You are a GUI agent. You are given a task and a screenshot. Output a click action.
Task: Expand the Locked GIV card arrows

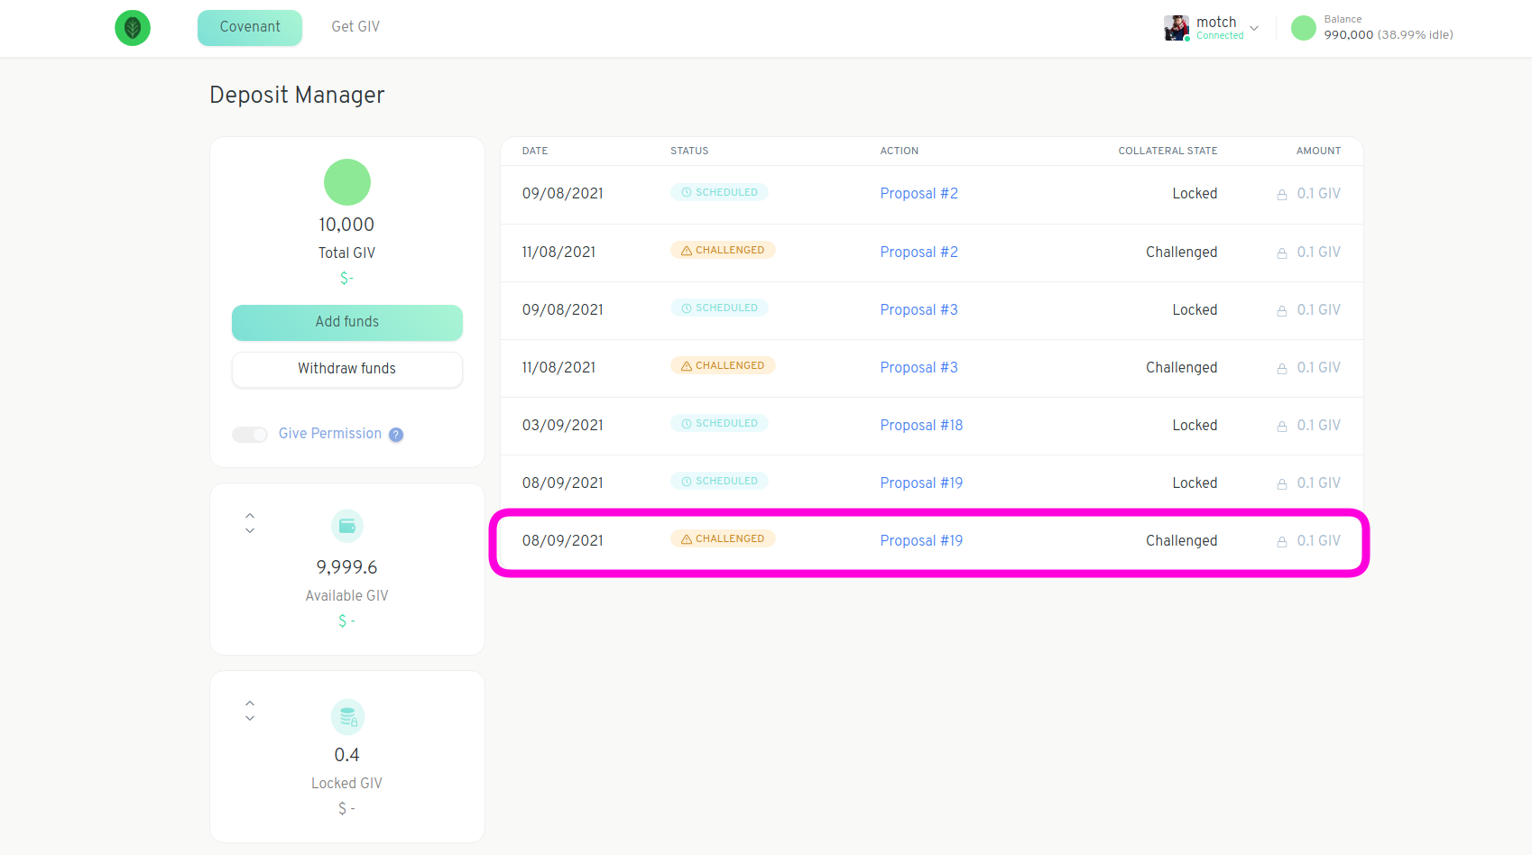coord(250,711)
